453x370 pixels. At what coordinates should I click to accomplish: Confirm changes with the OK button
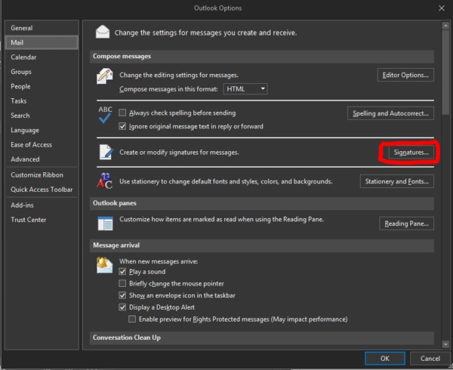pos(385,359)
